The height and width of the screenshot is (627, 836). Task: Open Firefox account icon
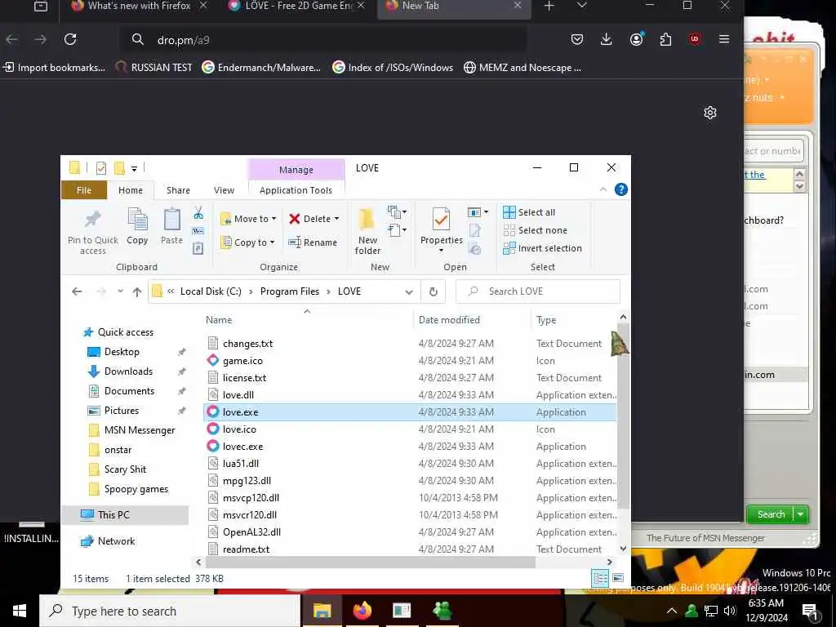[x=636, y=39]
